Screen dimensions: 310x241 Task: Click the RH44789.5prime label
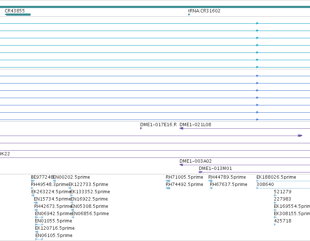click(x=227, y=177)
